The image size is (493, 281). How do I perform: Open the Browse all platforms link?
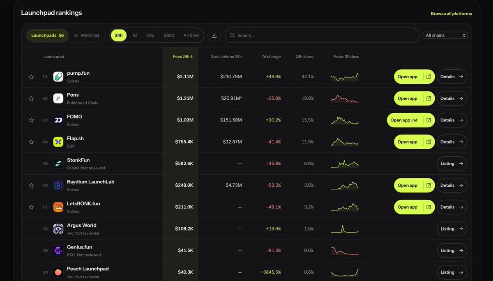tap(451, 14)
